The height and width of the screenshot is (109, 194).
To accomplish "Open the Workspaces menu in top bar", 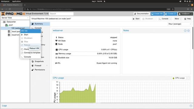I will click(x=5, y=1).
